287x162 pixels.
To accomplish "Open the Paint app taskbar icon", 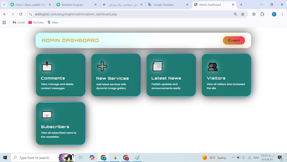I will click(137, 158).
